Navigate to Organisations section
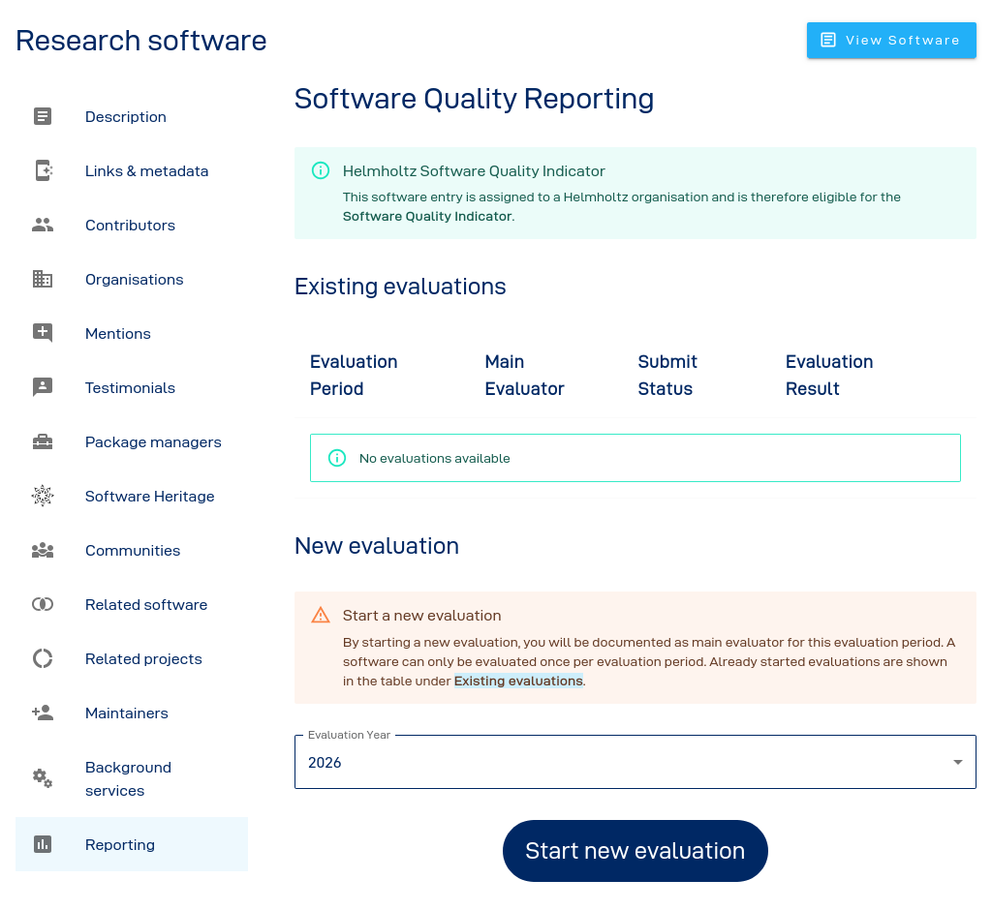Screen dimensions: 992x910 click(x=132, y=280)
